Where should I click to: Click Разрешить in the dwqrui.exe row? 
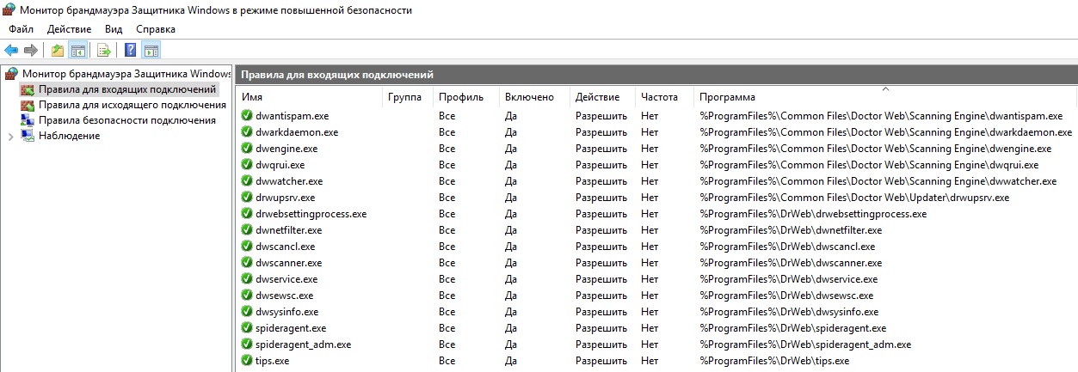601,165
